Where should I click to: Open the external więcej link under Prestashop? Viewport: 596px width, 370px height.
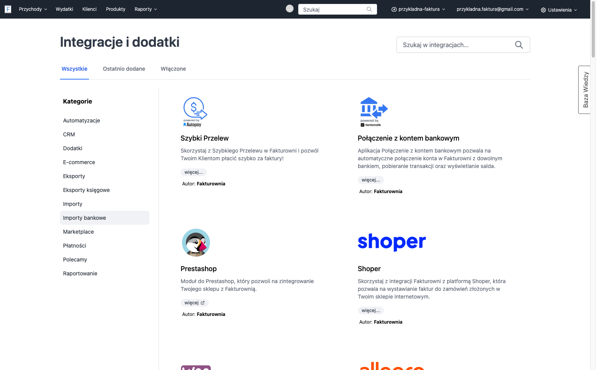(x=195, y=303)
